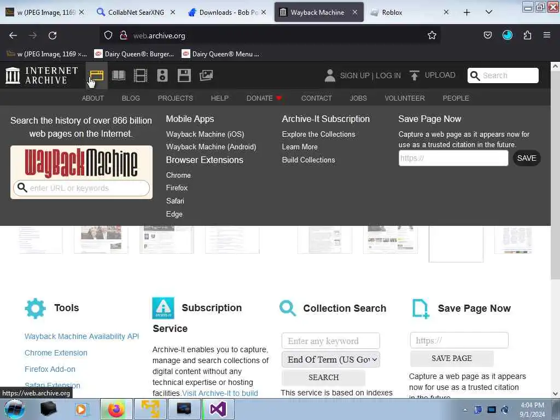This screenshot has height=420, width=560.
Task: Open Dairy Queen Menu bookmark
Action: coord(220,54)
